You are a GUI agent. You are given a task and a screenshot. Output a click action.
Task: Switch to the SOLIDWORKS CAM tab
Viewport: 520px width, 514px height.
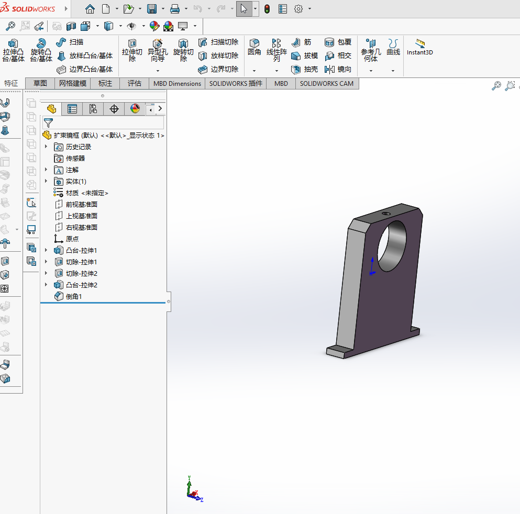[327, 84]
